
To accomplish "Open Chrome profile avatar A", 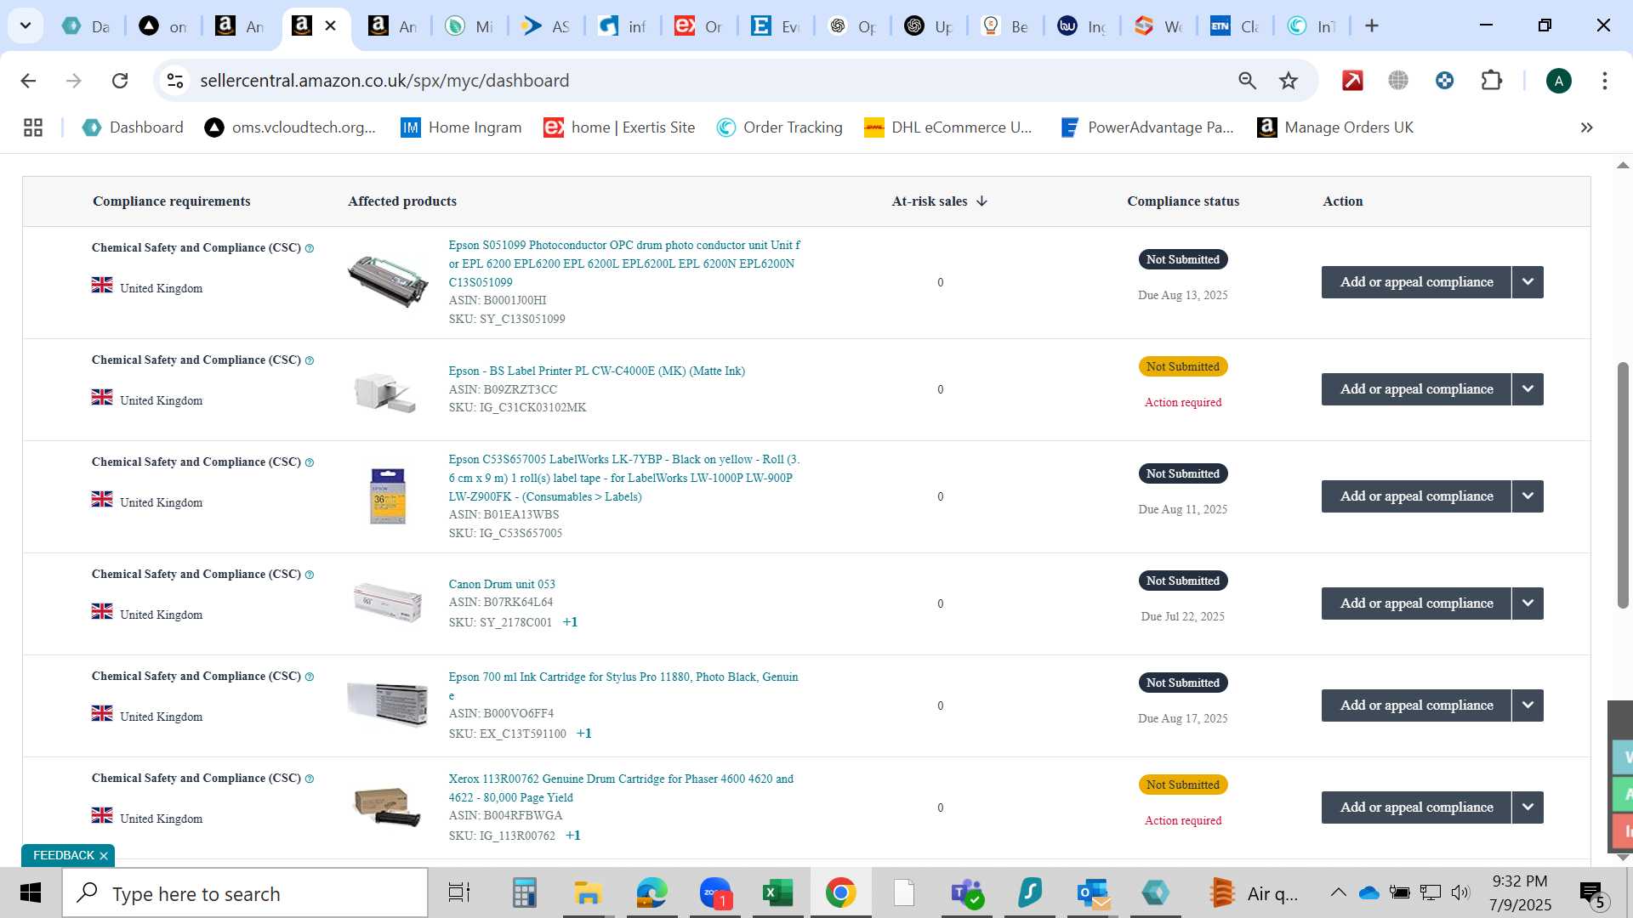I will point(1558,81).
